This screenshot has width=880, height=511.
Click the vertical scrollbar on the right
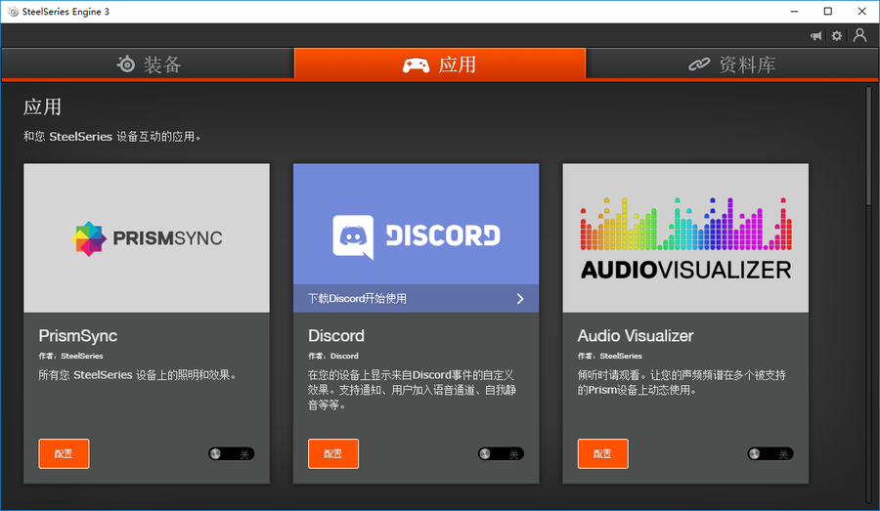[867, 147]
